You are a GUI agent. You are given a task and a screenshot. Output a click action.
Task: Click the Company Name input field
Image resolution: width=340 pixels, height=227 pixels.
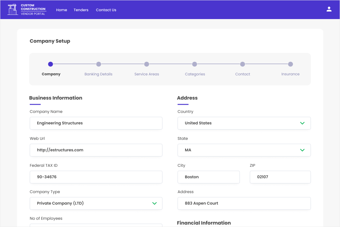pos(96,123)
